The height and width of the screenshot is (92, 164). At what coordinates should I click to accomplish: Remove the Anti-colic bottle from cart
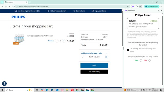51,41
